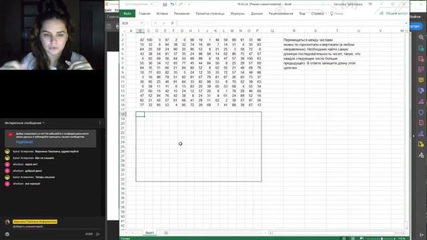Click the yellow comment icon in right sidebar
The height and width of the screenshot is (240, 427).
pyautogui.click(x=421, y=80)
